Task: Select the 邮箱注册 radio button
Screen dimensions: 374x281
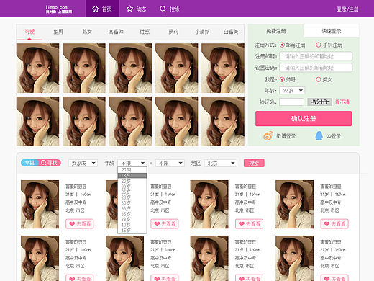Action: point(282,45)
